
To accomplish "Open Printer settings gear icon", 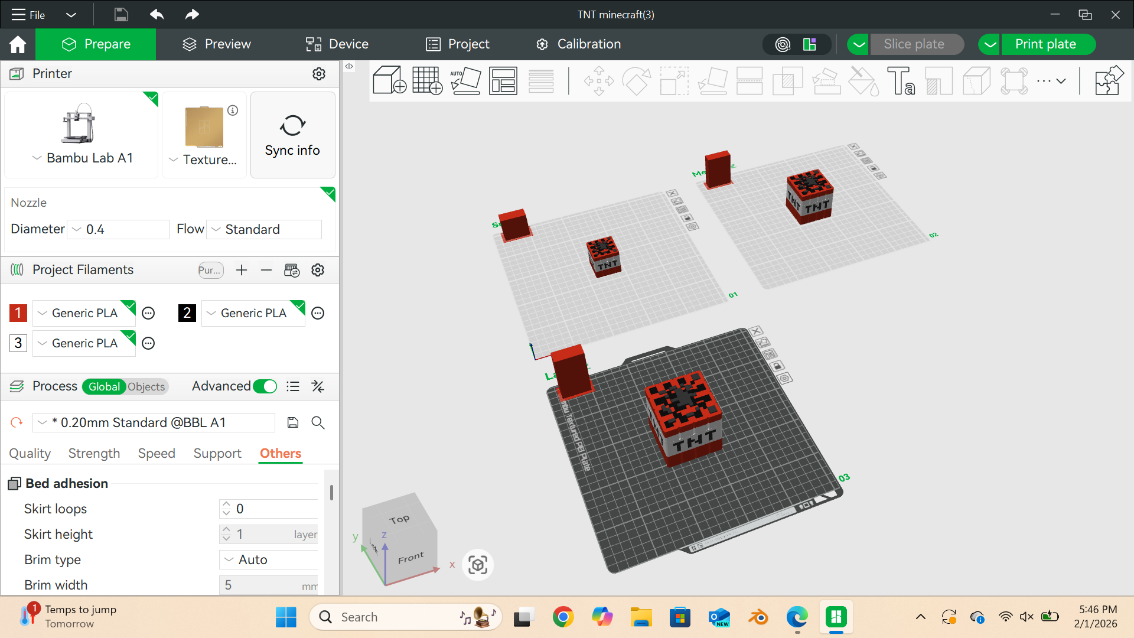I will click(x=319, y=74).
